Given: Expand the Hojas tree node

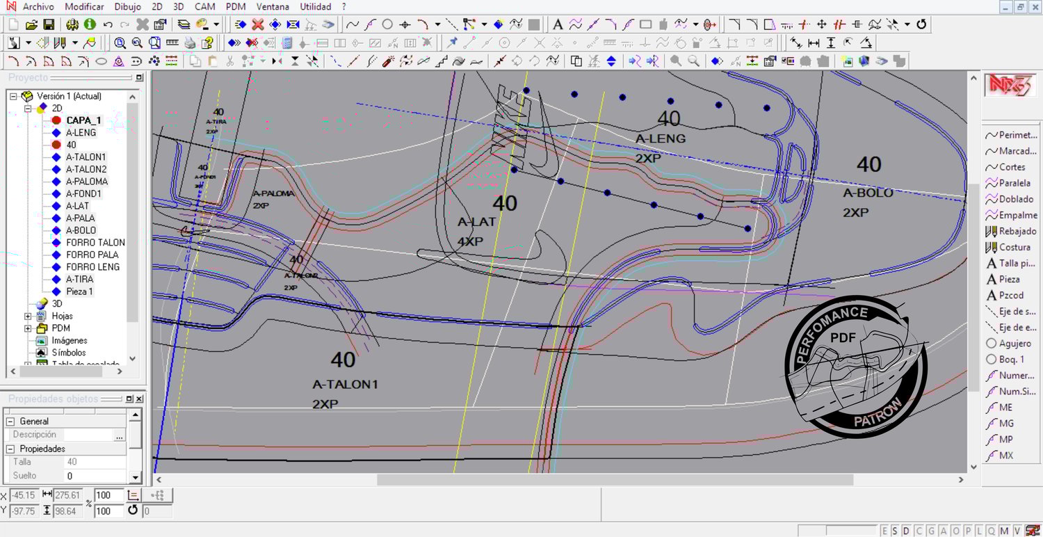Looking at the screenshot, I should [28, 316].
